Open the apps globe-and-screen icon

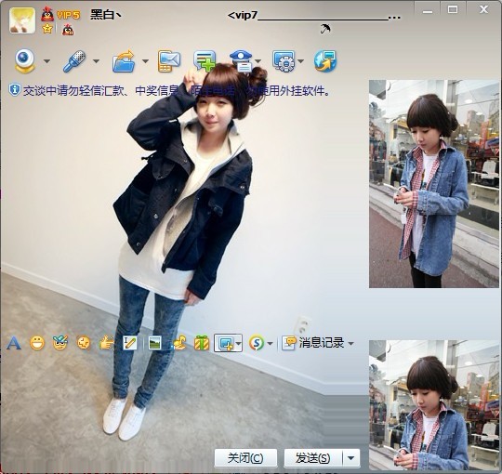(x=325, y=61)
